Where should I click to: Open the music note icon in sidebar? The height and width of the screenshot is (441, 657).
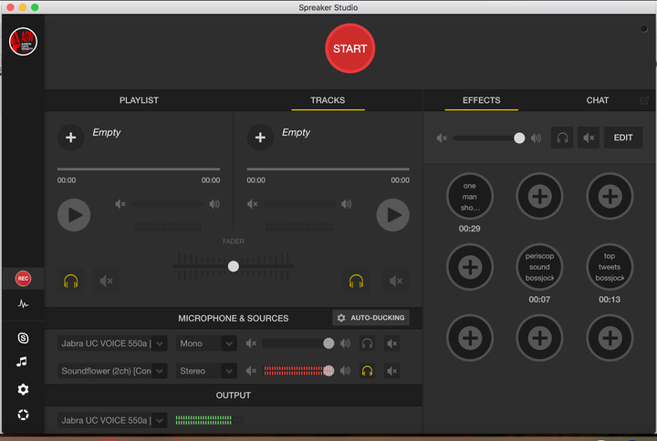click(22, 362)
